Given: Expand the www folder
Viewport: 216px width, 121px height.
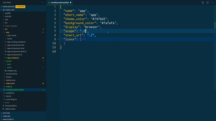Looking at the screenshot, I should [x=7, y=103].
